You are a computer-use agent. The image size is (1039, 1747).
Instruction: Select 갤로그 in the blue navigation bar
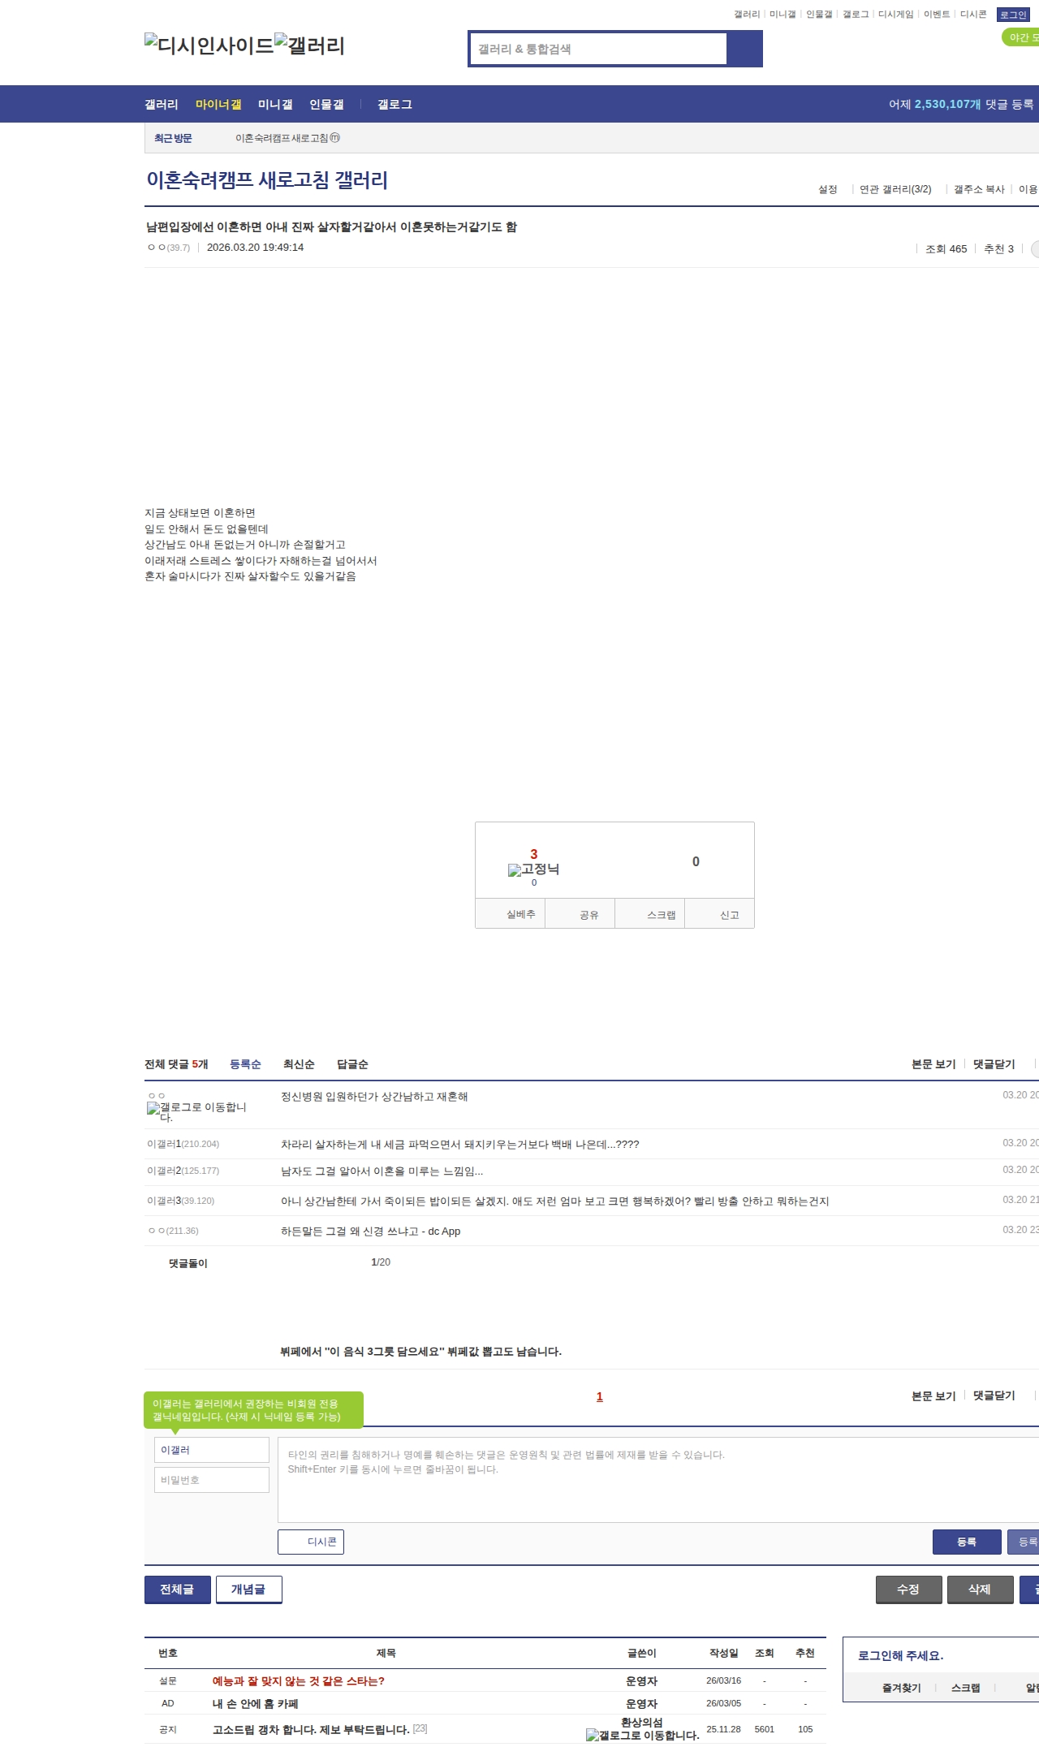394,104
